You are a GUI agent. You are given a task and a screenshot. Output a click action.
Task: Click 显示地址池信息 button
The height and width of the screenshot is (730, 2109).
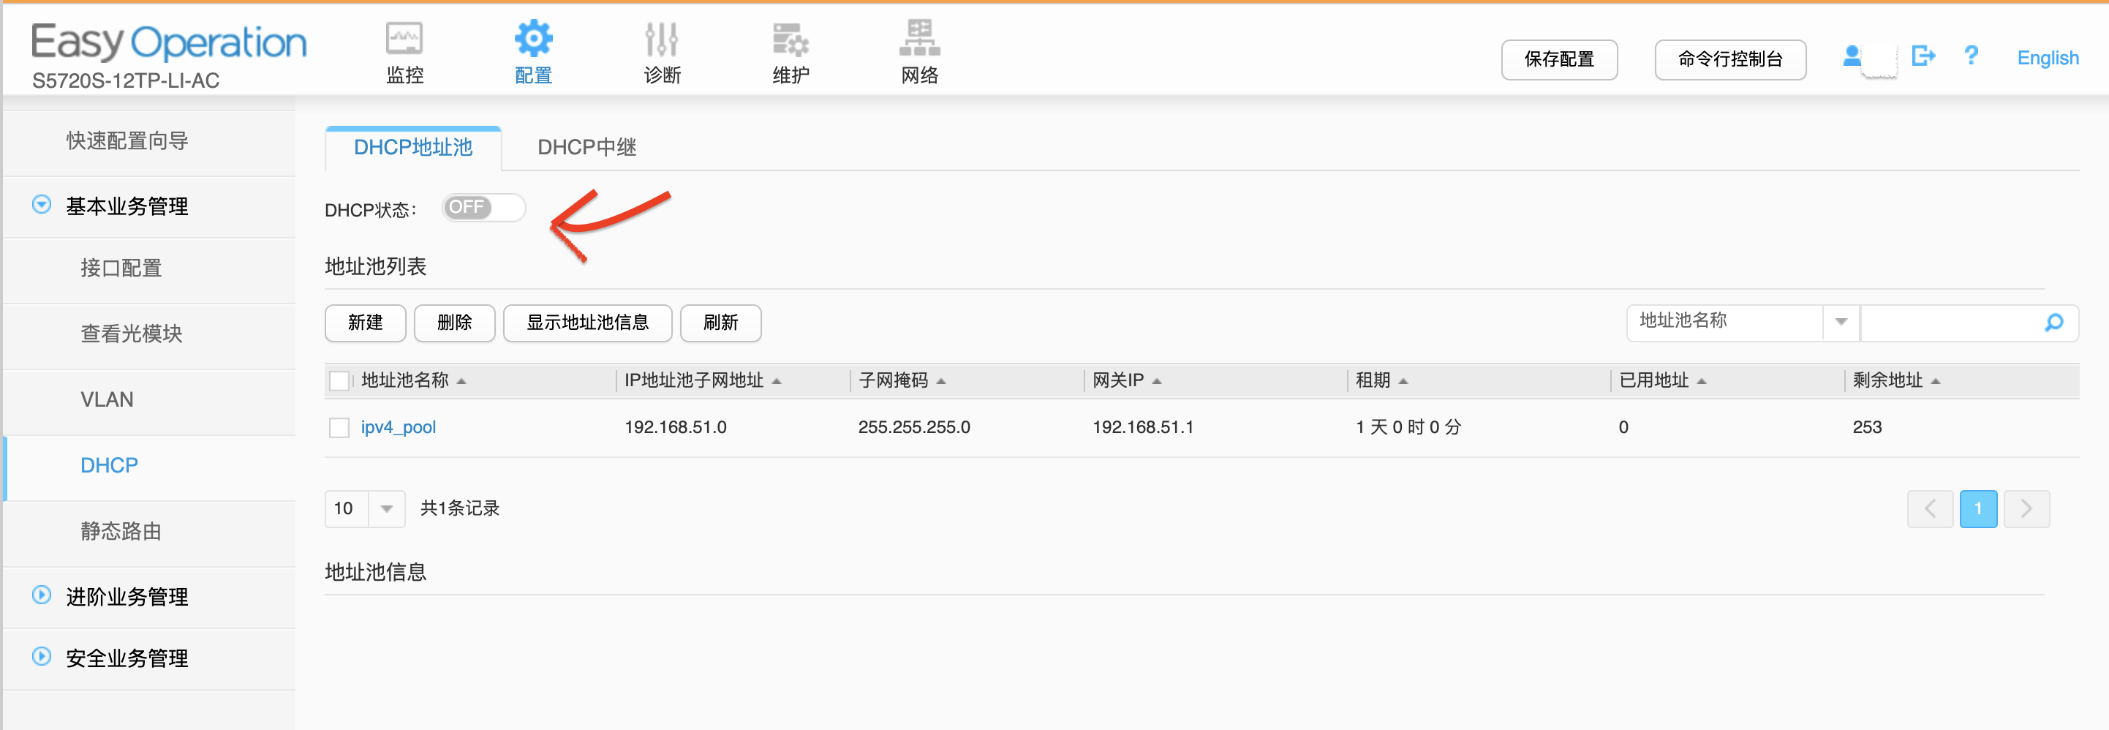[x=587, y=323]
